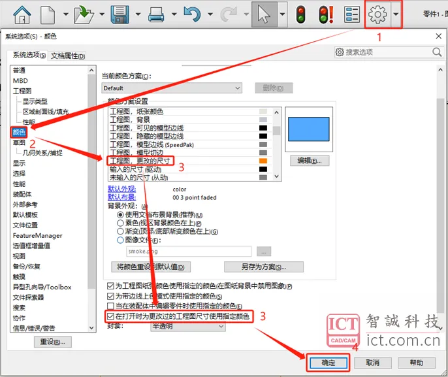This screenshot has width=448, height=377.
Task: Select 文件位置 in the options tree
Action: [25, 225]
